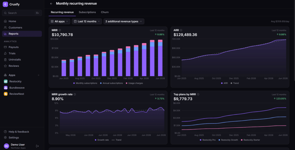Toggle Trend legend in growth rate chart
The height and width of the screenshot is (150, 295).
[x=116, y=140]
